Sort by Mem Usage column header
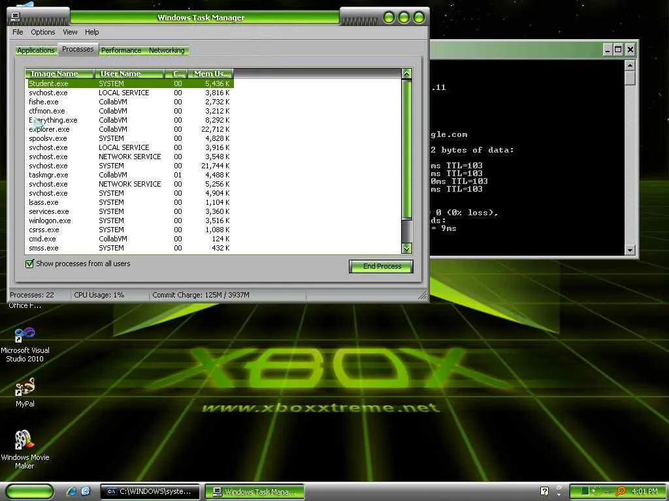Screen dimensions: 669x501 click(x=210, y=74)
